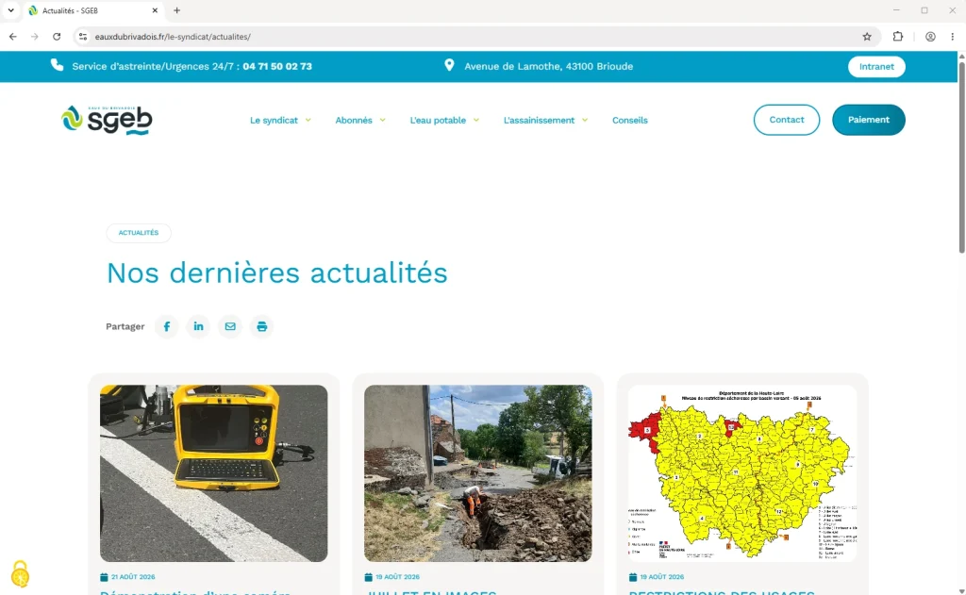Click the forward navigation arrow
Image resolution: width=966 pixels, height=595 pixels.
(x=35, y=37)
